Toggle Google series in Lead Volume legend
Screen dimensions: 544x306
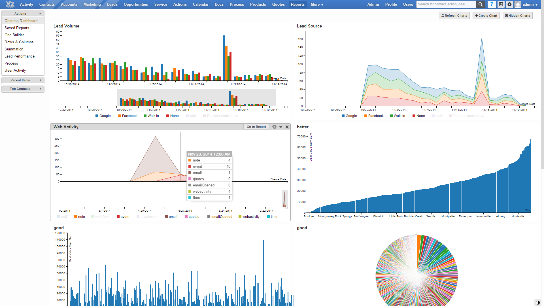103,116
